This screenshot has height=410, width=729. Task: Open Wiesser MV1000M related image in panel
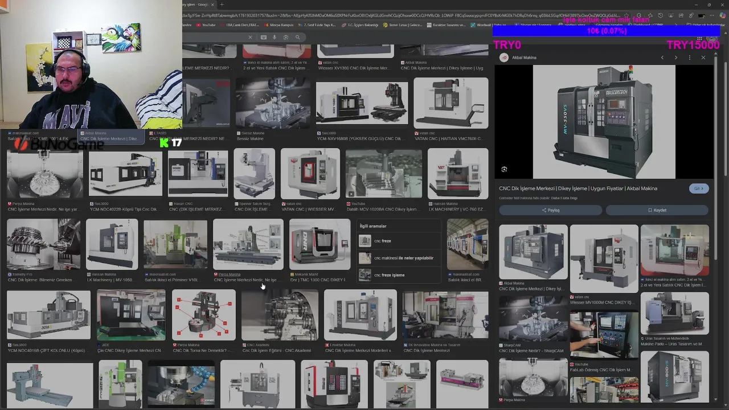604,259
